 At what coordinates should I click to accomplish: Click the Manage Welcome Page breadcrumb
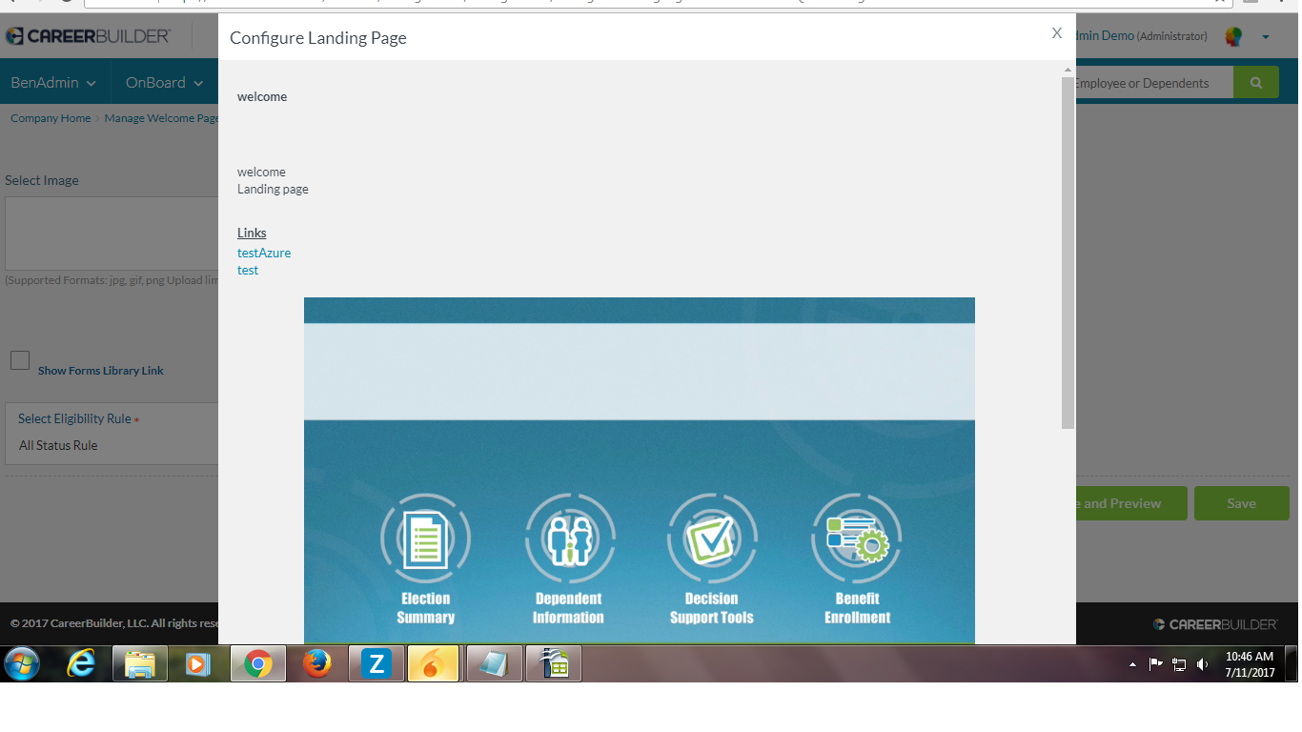click(x=161, y=118)
